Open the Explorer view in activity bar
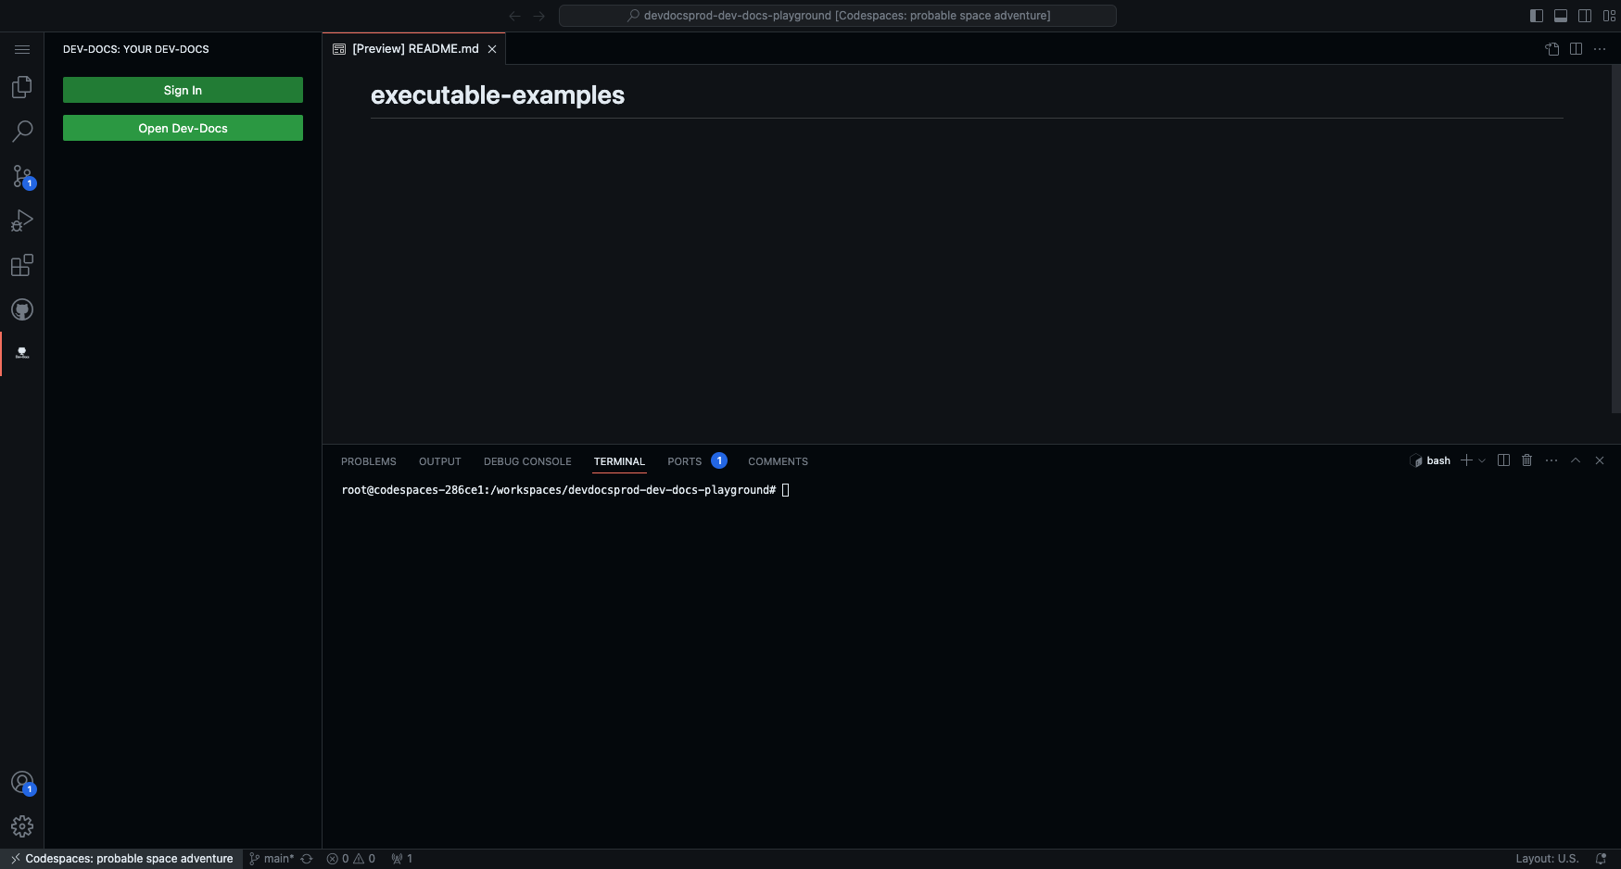This screenshot has width=1621, height=869. pyautogui.click(x=22, y=87)
